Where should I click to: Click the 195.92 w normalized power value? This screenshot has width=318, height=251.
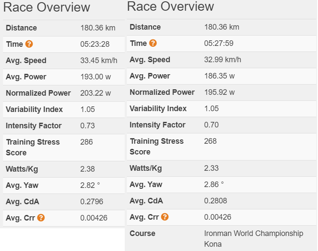click(219, 92)
